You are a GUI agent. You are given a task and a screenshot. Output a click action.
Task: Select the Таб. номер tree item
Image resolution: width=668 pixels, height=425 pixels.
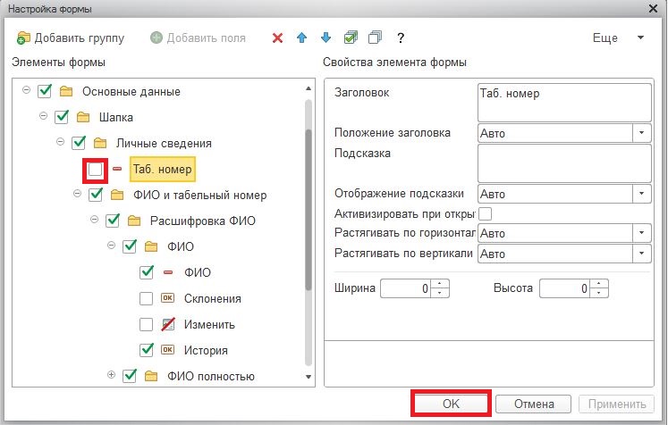click(x=163, y=169)
